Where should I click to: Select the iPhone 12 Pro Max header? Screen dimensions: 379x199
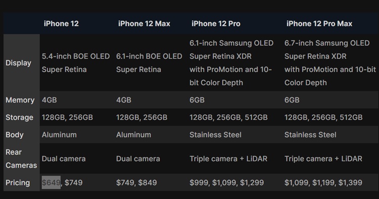pos(319,24)
